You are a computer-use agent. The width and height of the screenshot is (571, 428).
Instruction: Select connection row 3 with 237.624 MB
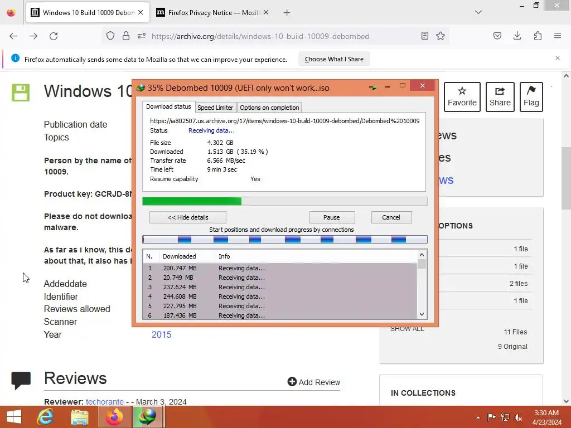[280, 287]
